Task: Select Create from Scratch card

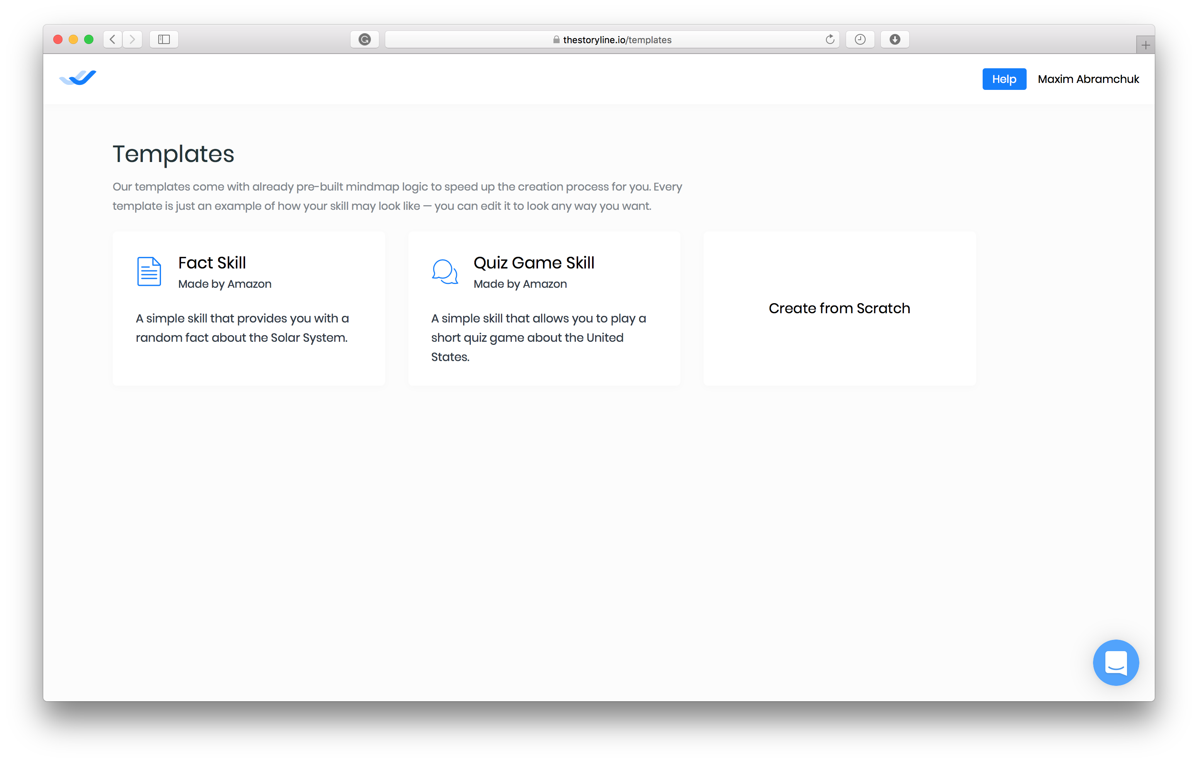Action: point(839,308)
